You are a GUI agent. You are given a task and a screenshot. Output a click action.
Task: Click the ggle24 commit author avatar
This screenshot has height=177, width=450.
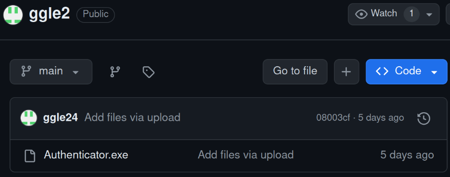29,118
